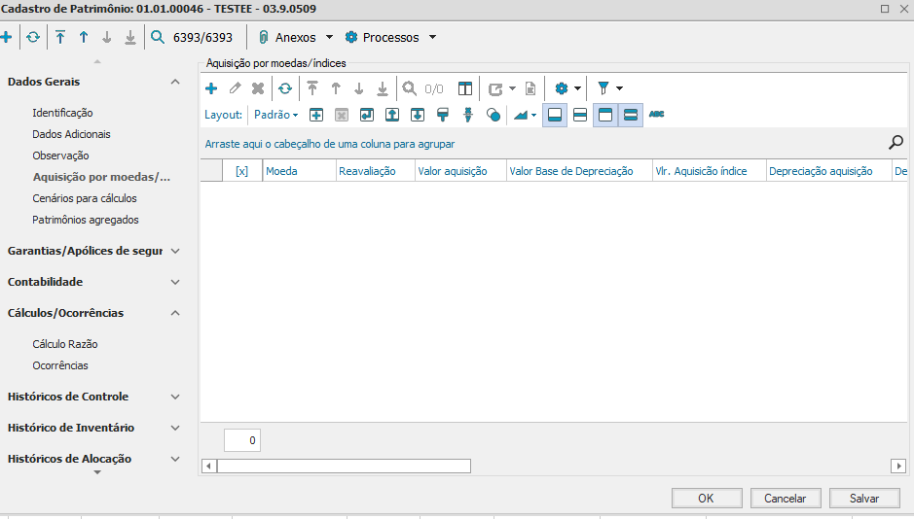Go to first record in top toolbar
Viewport: 914px width, 519px height.
tap(60, 38)
